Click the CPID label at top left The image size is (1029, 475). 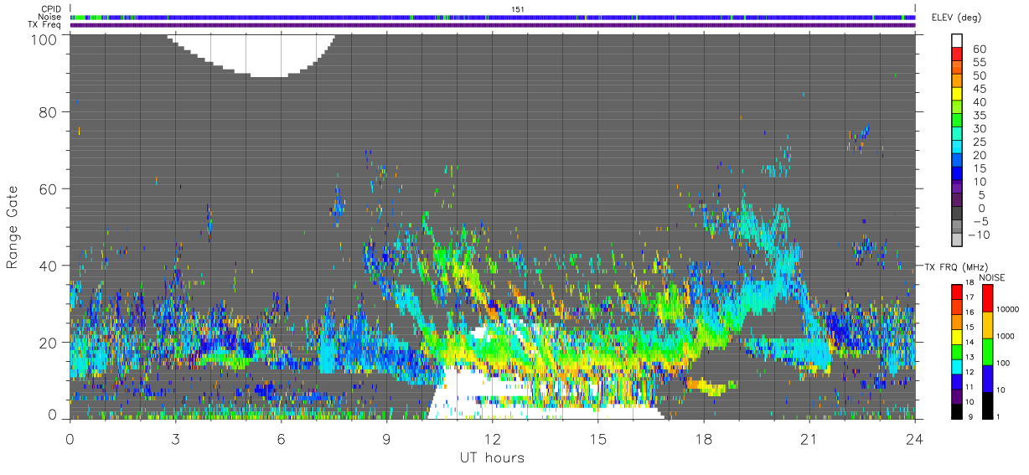coord(51,9)
